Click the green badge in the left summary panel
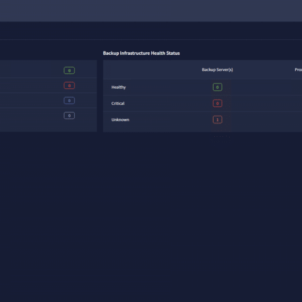 click(x=69, y=71)
